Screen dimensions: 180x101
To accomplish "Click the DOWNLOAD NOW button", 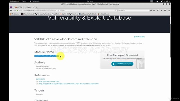I will pyautogui.click(x=122, y=64).
